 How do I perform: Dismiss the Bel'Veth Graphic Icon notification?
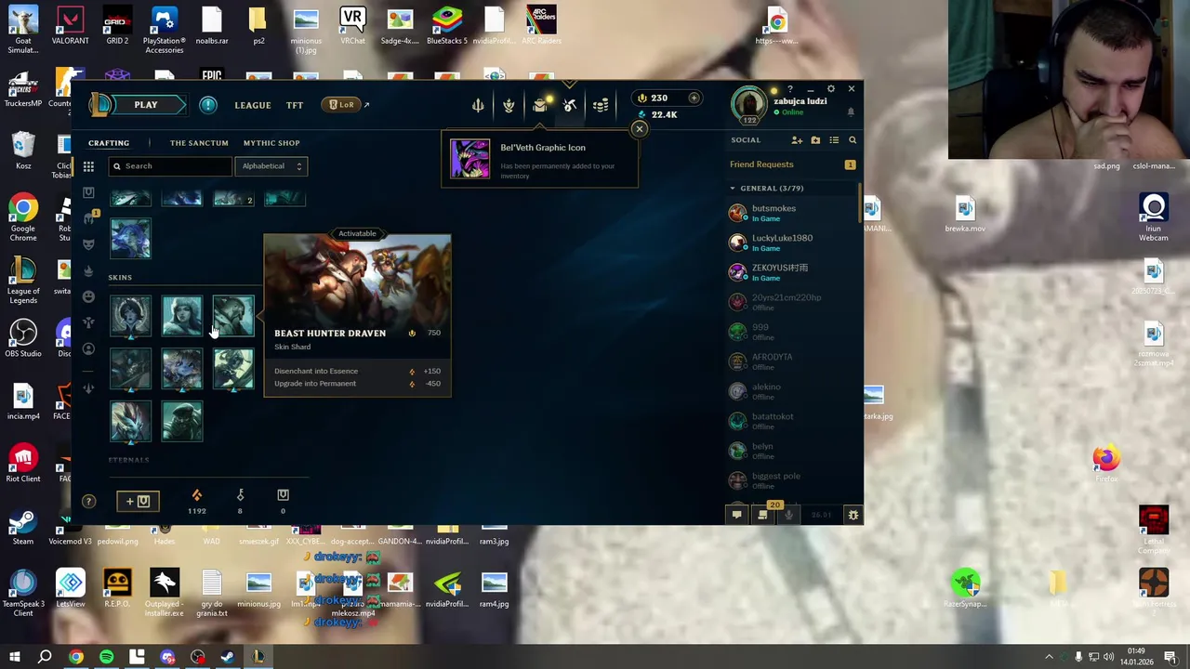pyautogui.click(x=639, y=129)
